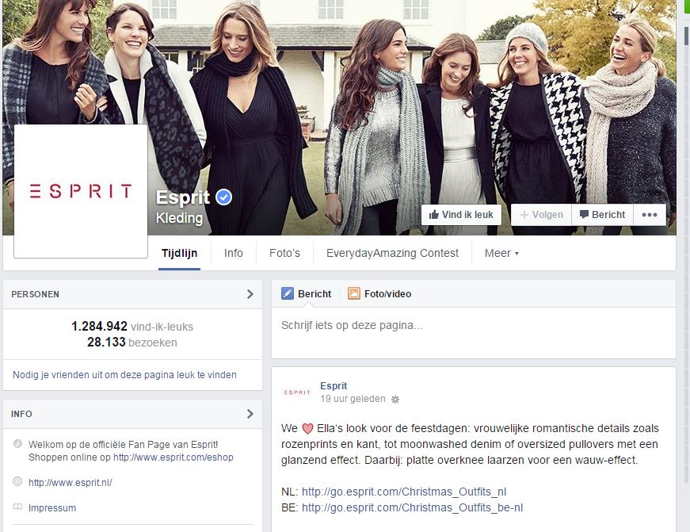Send a message via the Bericht speech-bubble button
This screenshot has width=690, height=532.
[x=602, y=215]
